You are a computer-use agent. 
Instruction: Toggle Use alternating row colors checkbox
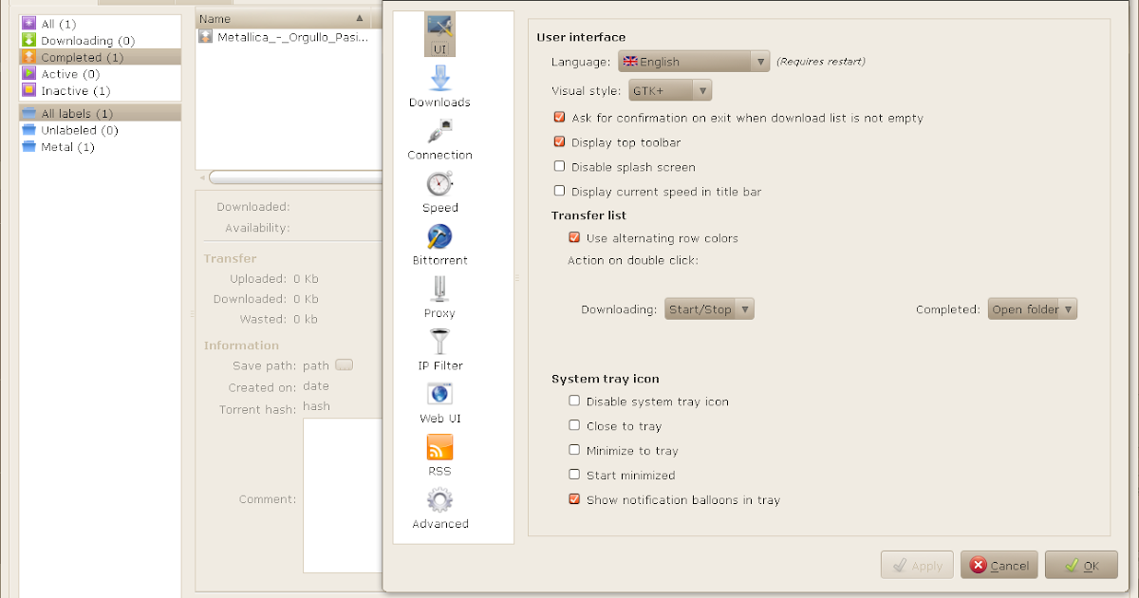(x=574, y=237)
